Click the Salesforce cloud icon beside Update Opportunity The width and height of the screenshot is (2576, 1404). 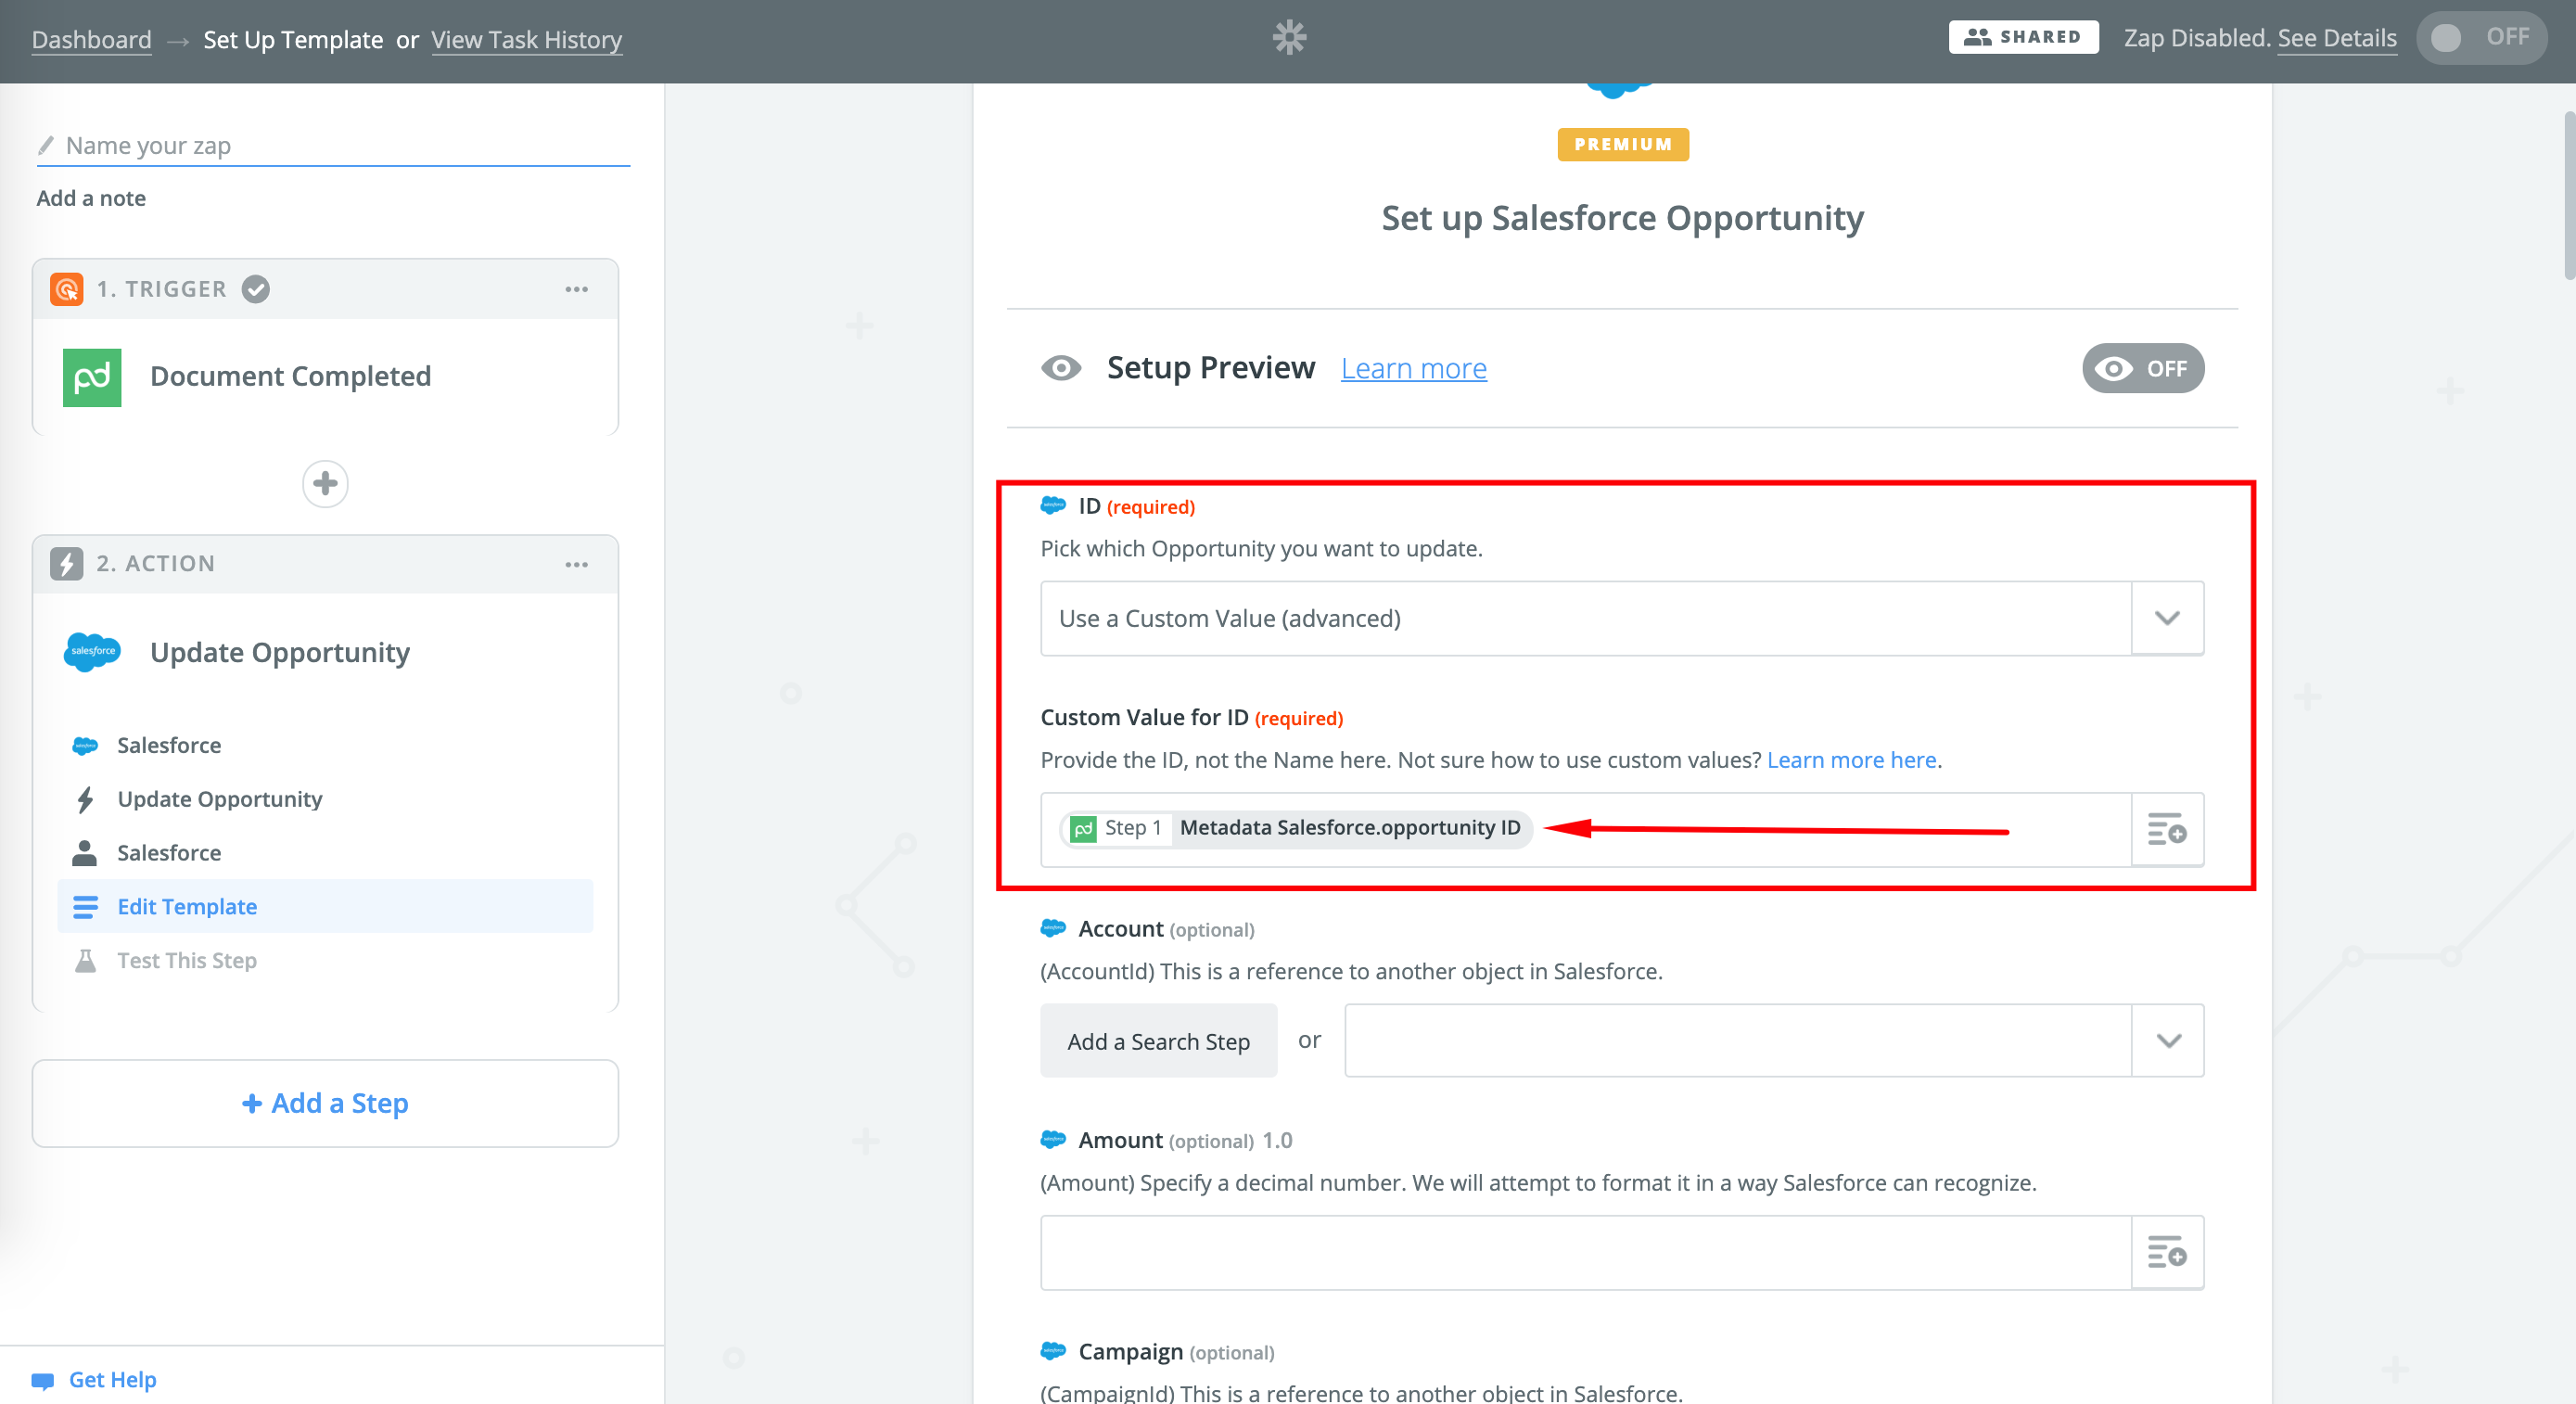coord(92,652)
